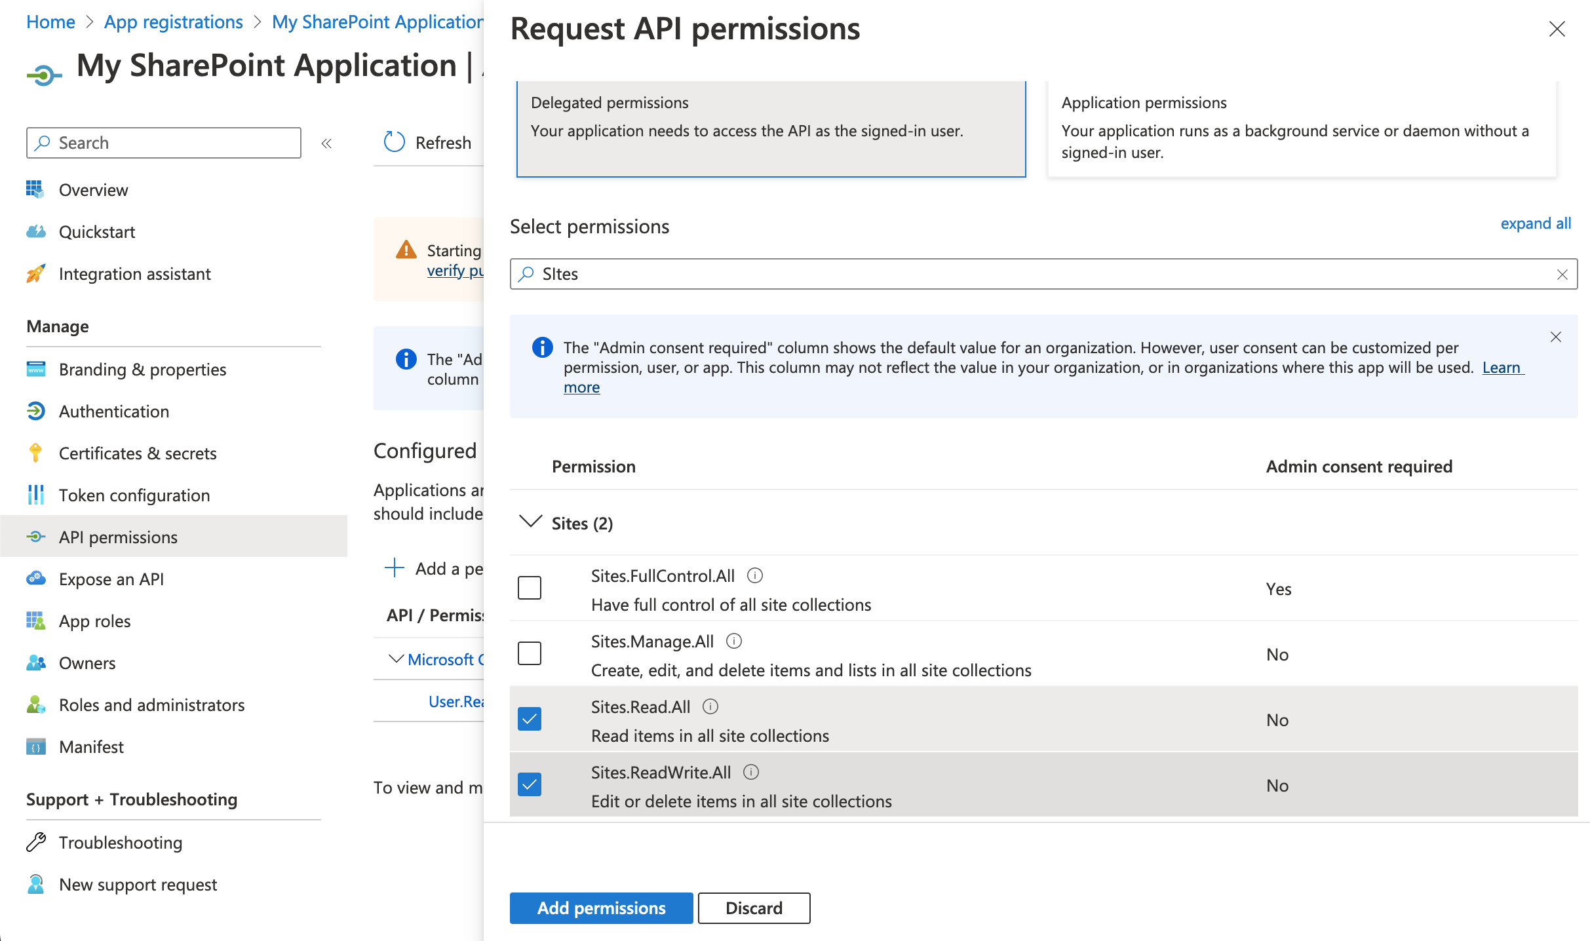1590x941 pixels.
Task: Navigate to App registrations breadcrumb
Action: coord(173,22)
